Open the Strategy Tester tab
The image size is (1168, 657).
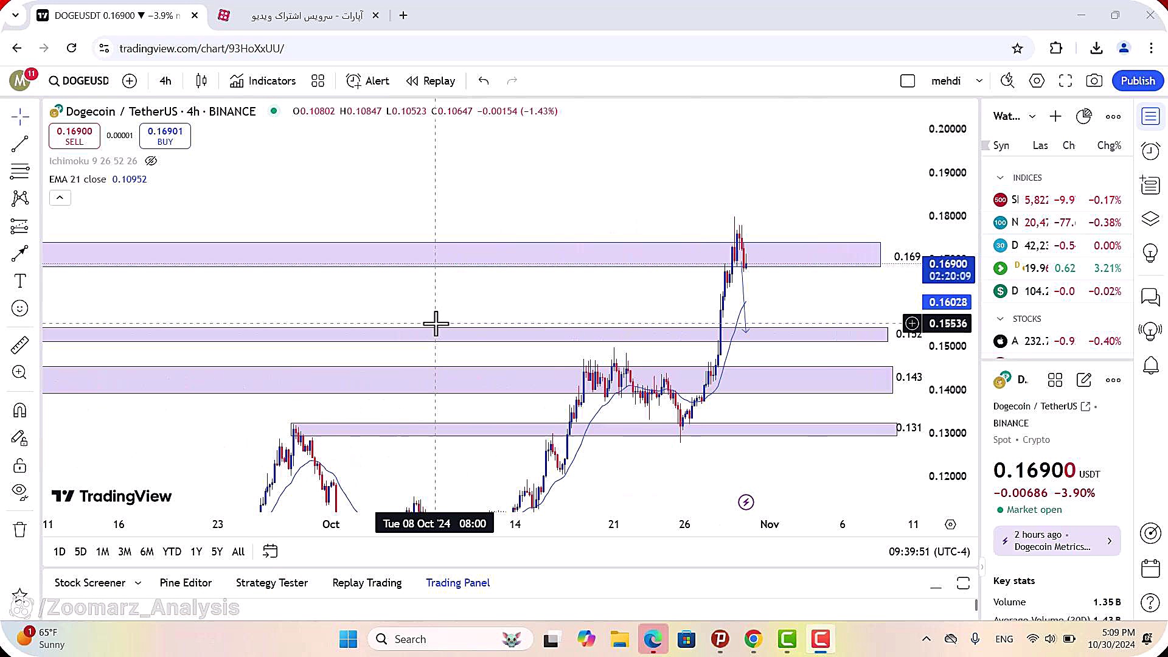(271, 583)
